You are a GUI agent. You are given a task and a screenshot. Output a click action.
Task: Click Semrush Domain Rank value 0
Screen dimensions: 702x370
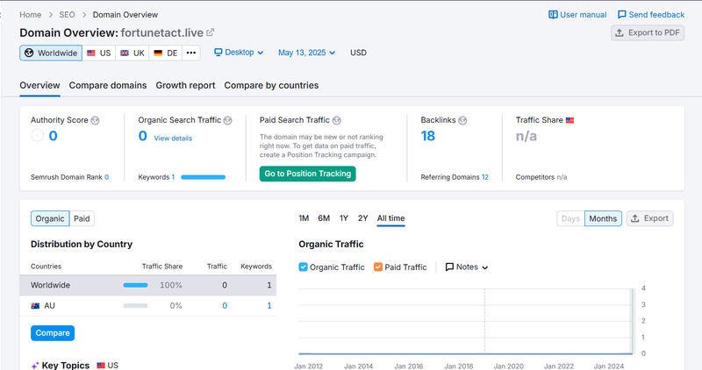[106, 177]
